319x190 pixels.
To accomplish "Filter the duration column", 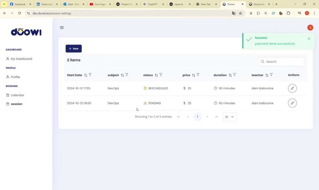I will [234, 75].
